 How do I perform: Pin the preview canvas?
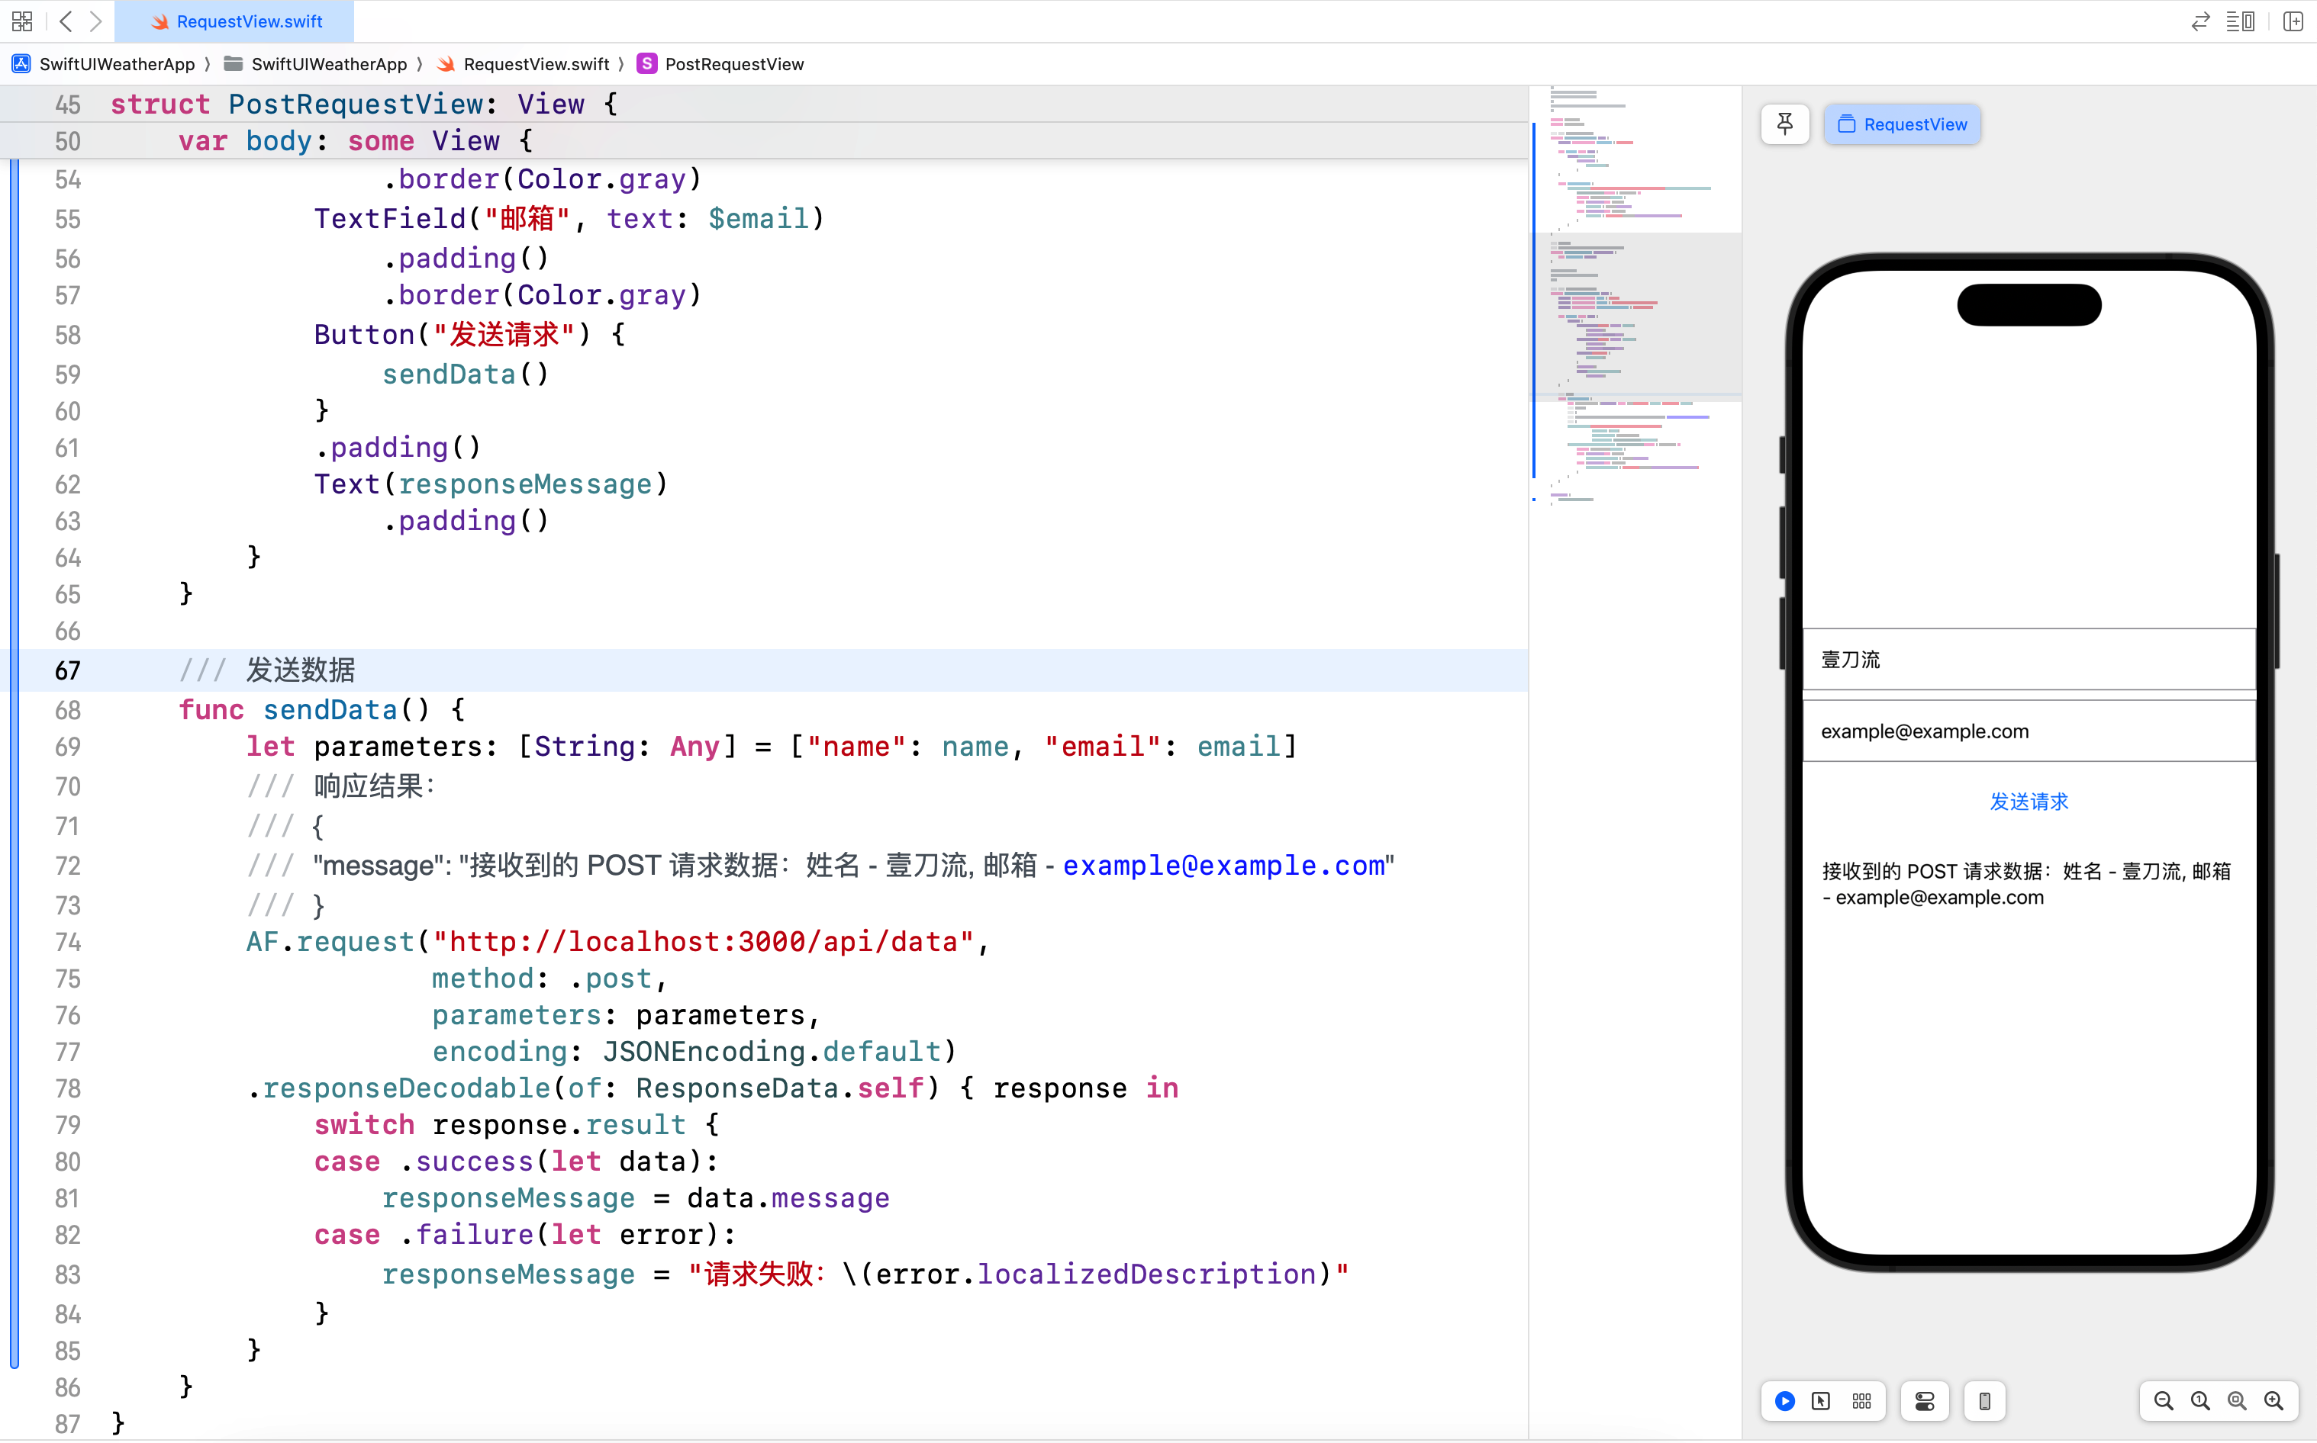1785,124
